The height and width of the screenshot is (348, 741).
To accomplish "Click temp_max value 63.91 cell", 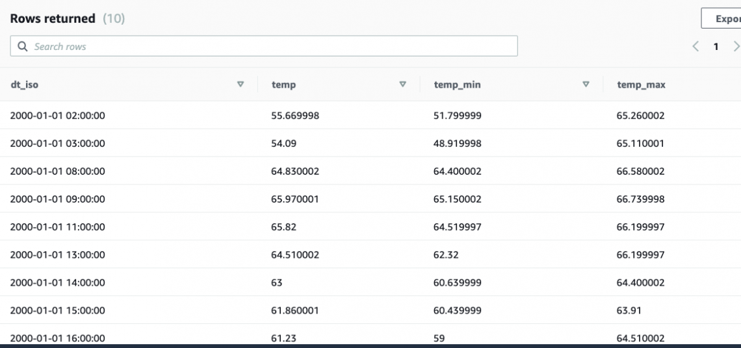I will [629, 310].
